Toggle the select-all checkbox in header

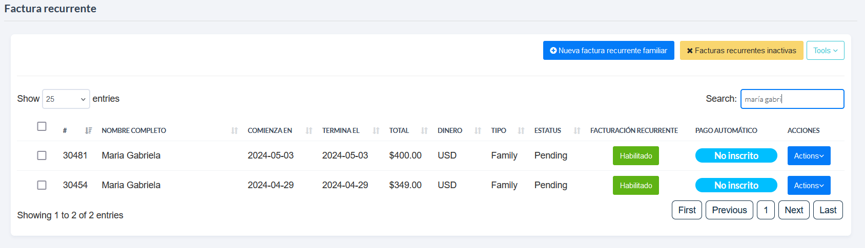(x=42, y=126)
